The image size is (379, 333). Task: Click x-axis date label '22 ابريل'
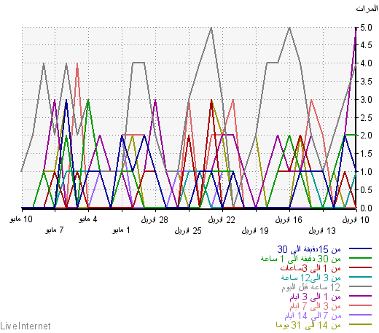(222, 220)
